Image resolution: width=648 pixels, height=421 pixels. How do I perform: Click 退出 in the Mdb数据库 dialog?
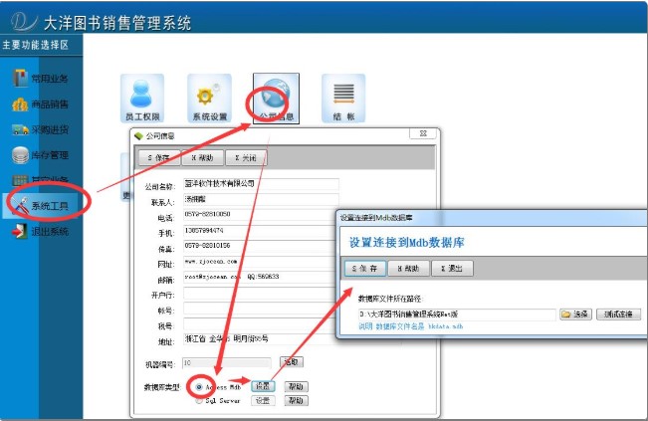[452, 269]
